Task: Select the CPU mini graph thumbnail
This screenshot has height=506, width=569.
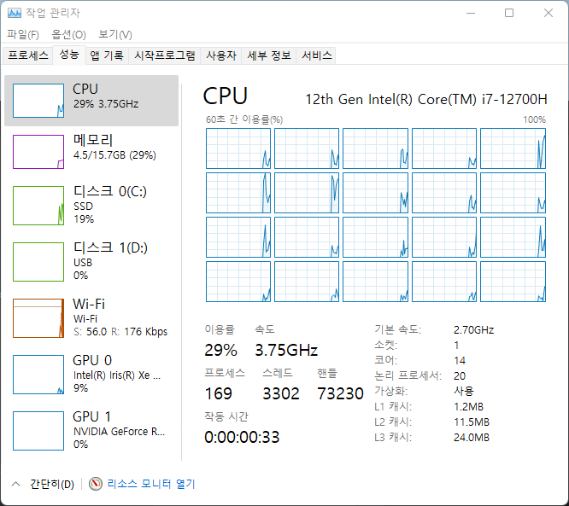Action: [38, 101]
